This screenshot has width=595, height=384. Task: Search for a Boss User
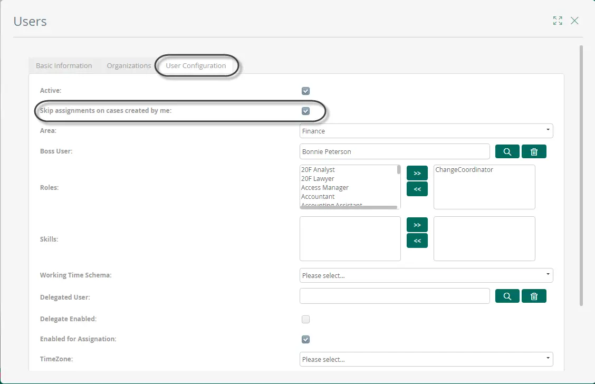click(x=507, y=151)
